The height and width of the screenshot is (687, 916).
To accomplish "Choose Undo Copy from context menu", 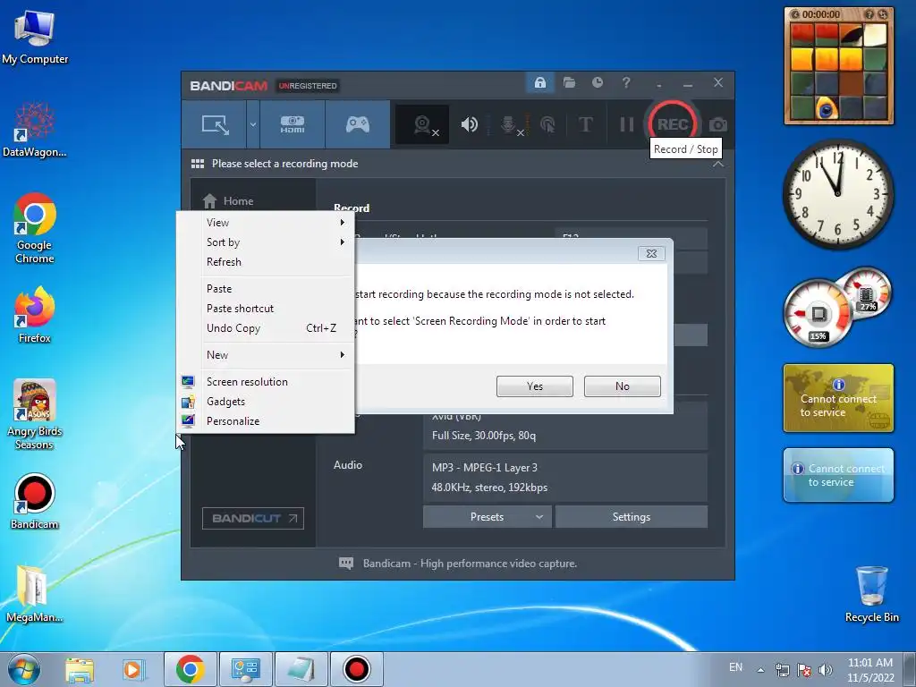I will pyautogui.click(x=266, y=328).
